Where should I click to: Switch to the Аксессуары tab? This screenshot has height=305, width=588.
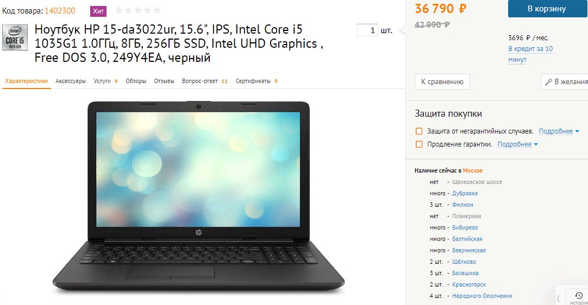coord(71,81)
